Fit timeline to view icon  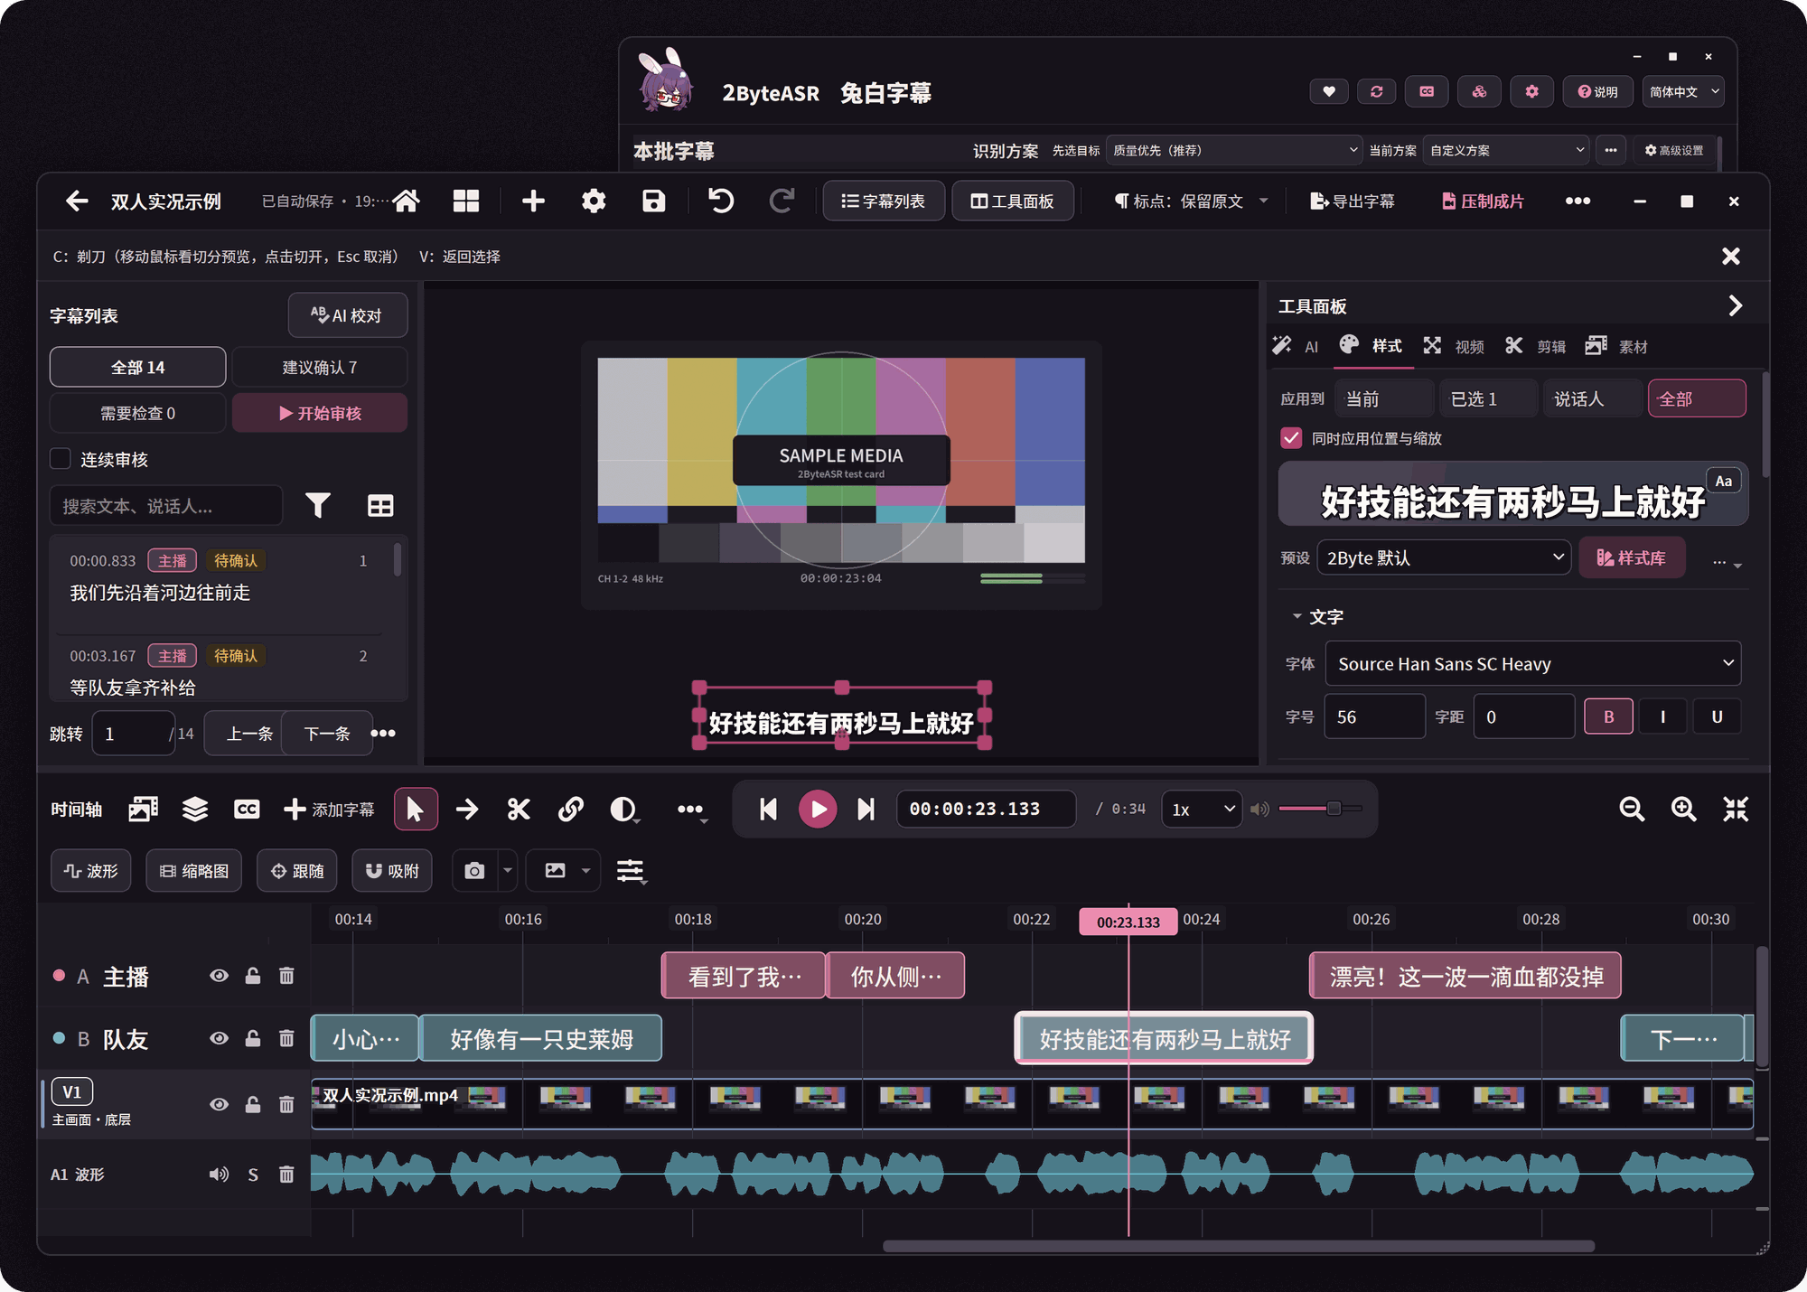pyautogui.click(x=1736, y=809)
